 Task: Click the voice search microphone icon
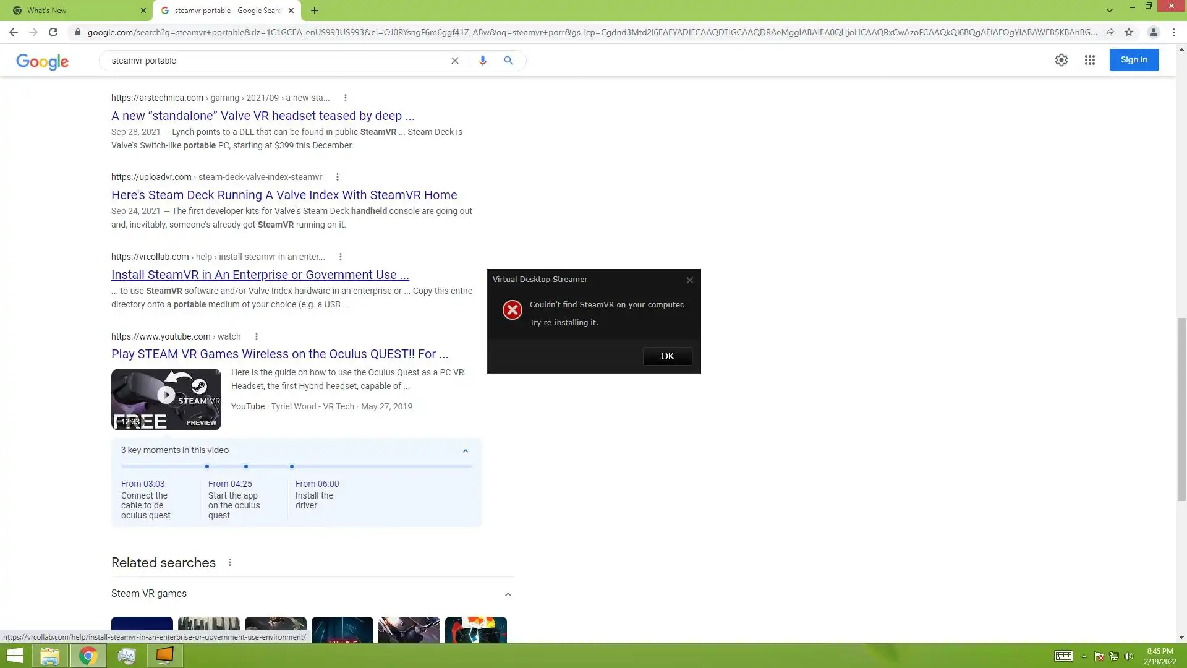click(x=483, y=61)
